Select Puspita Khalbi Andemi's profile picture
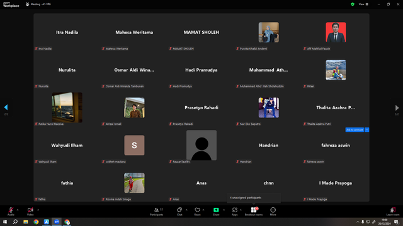403x226 pixels. [x=269, y=32]
